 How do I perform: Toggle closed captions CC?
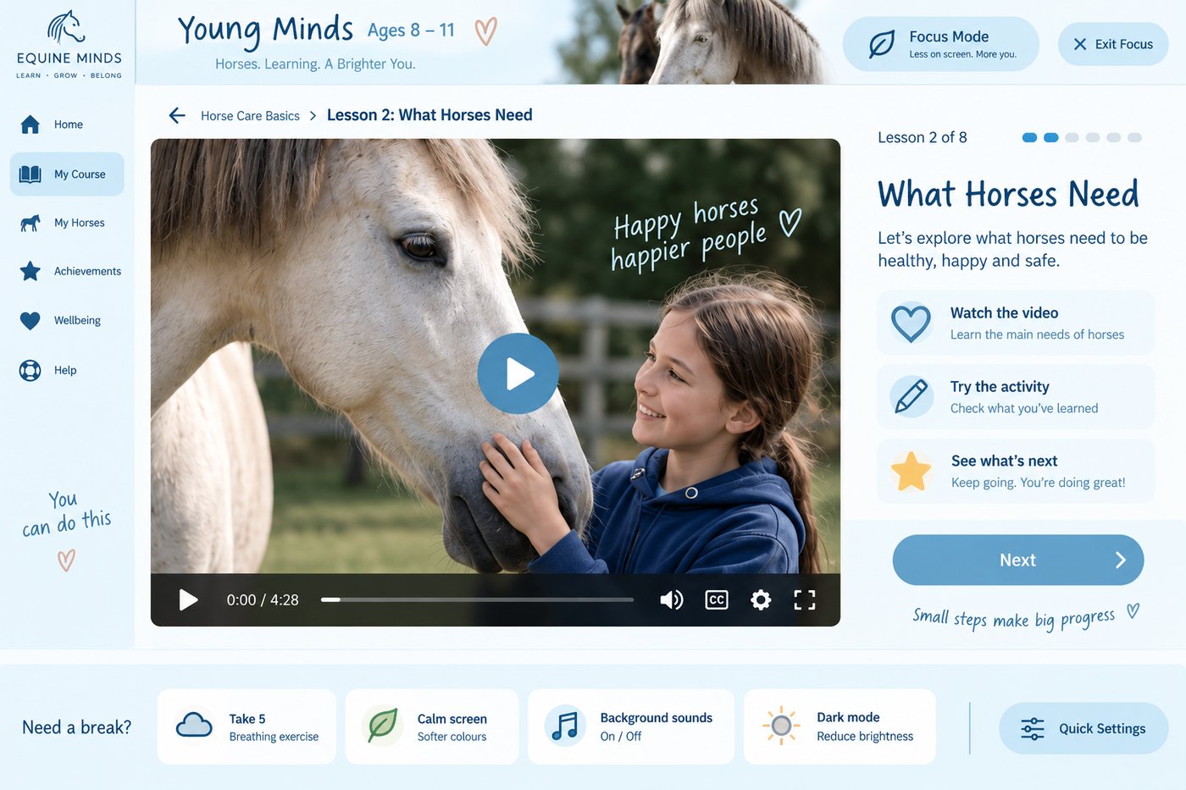(717, 599)
